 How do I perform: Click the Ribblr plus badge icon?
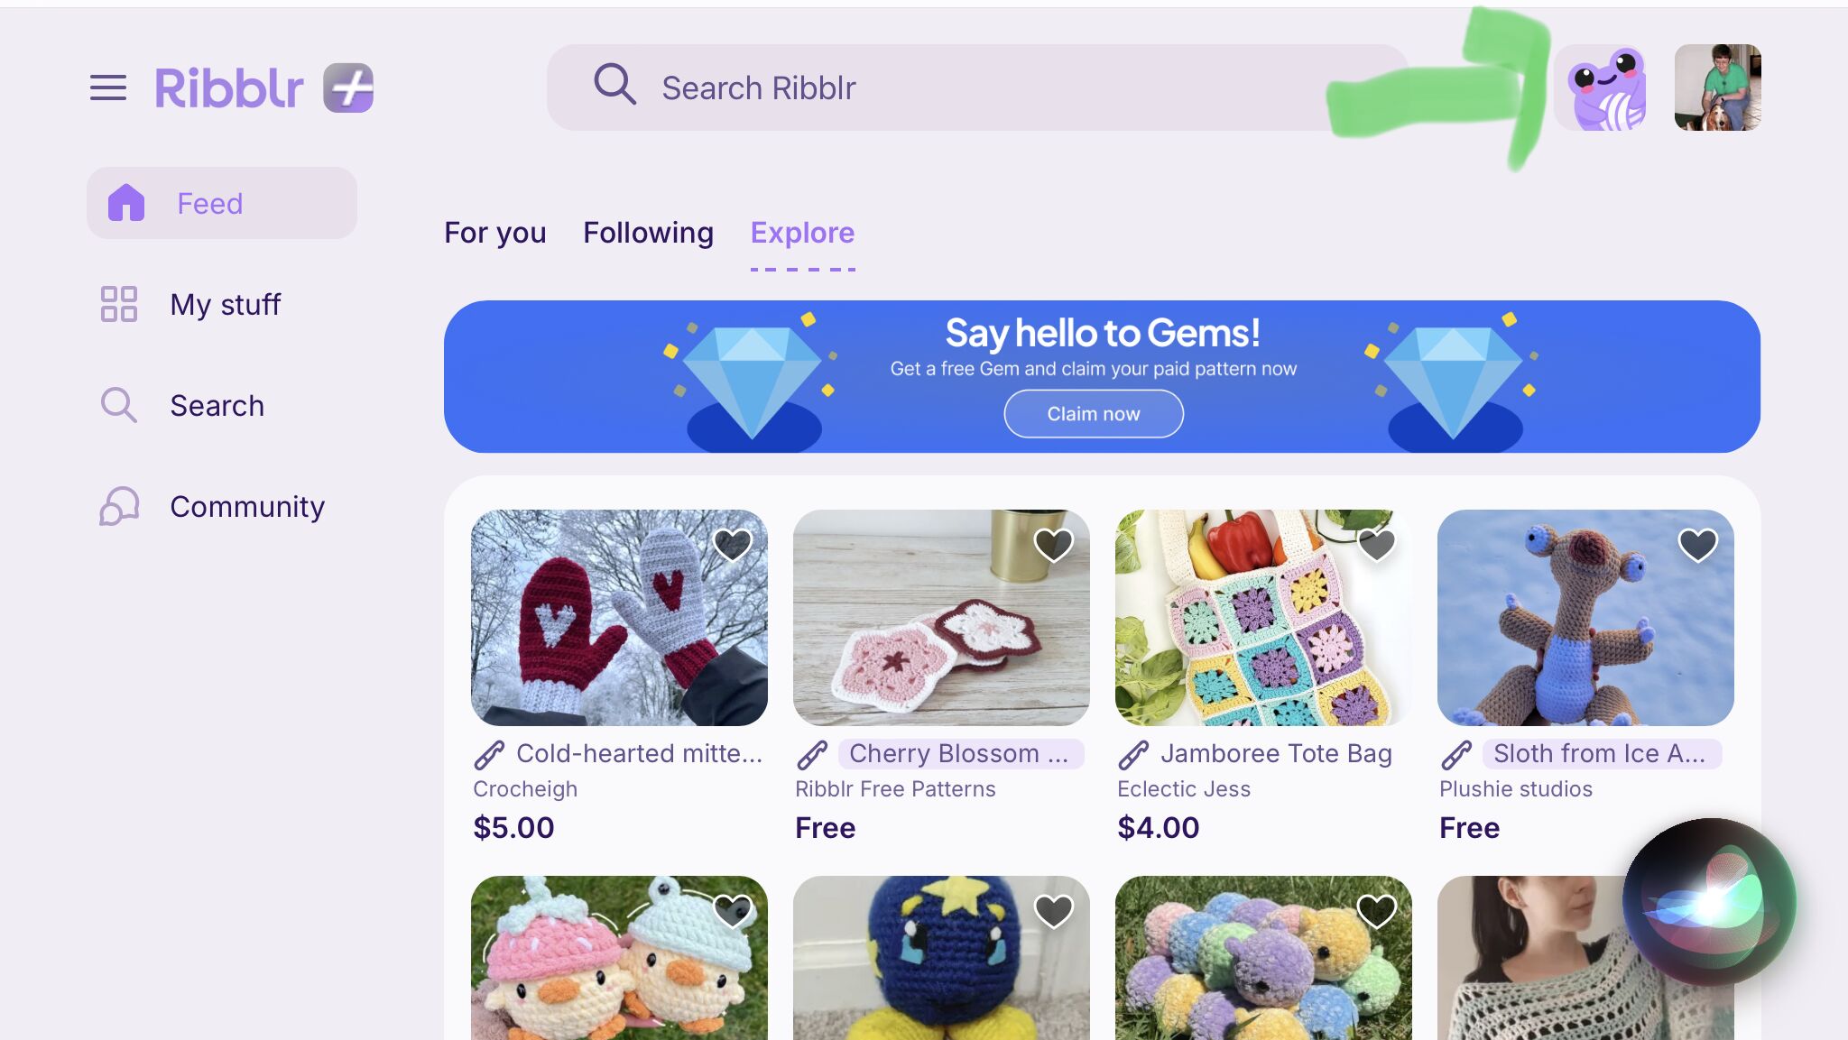(x=348, y=87)
